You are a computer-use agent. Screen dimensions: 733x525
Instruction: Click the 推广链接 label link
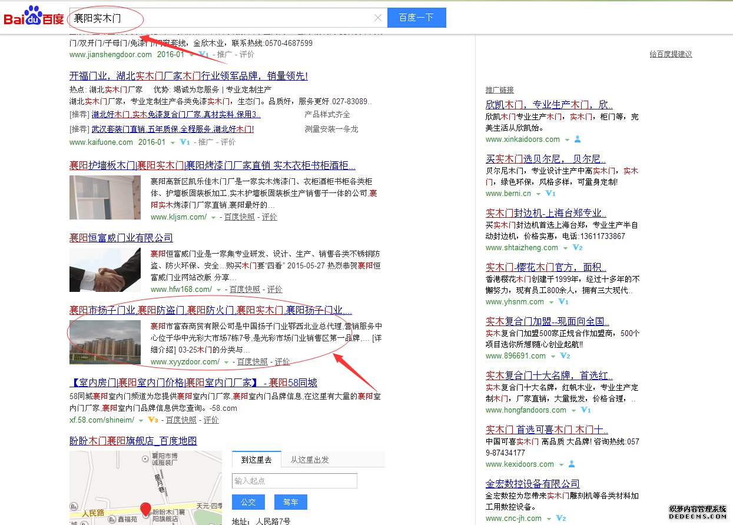coord(500,90)
